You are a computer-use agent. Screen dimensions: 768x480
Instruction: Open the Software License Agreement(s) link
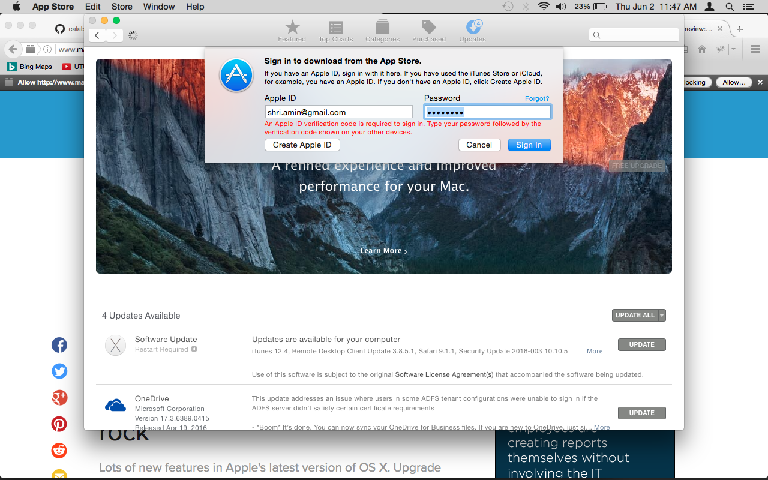tap(444, 374)
